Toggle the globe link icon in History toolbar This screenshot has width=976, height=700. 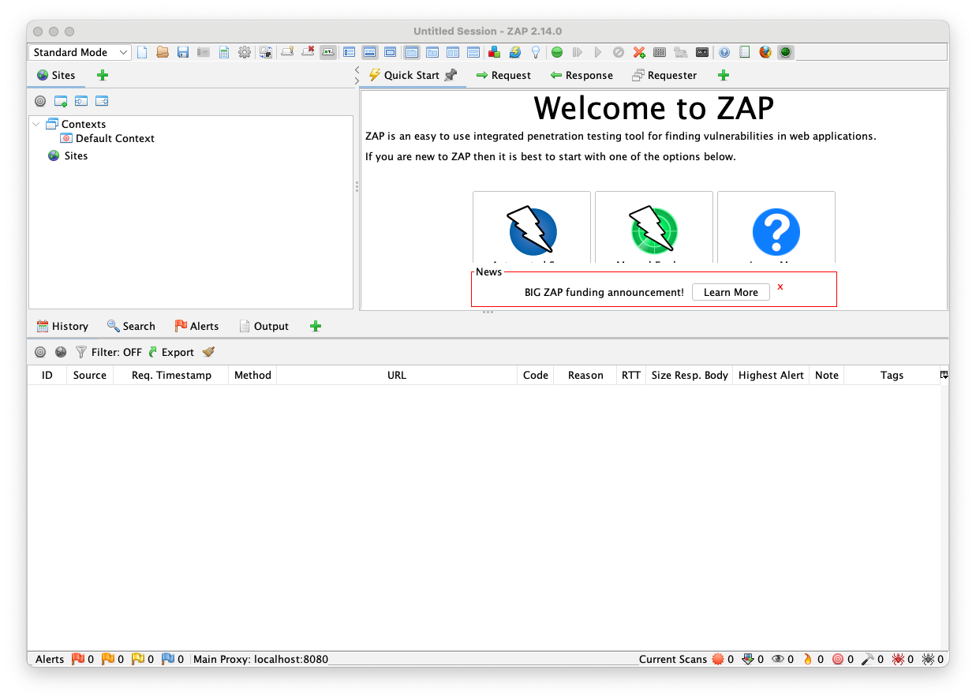point(61,352)
